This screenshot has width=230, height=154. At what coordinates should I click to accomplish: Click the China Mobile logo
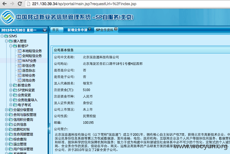7,17
